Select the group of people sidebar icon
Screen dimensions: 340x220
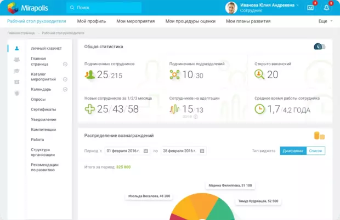16,60
